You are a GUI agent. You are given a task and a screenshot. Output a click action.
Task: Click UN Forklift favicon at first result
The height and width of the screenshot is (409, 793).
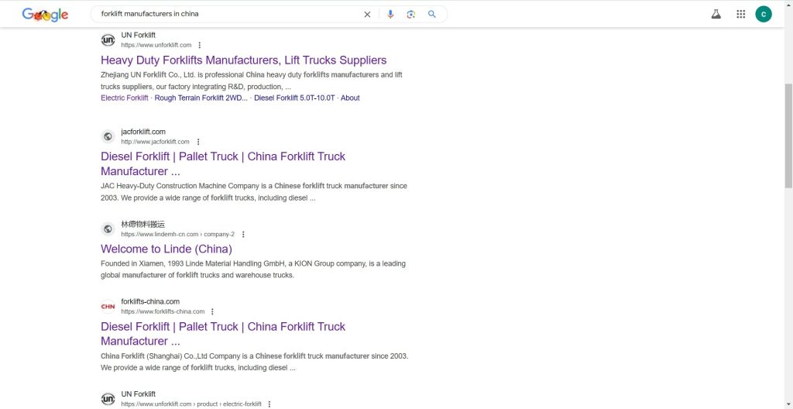108,40
